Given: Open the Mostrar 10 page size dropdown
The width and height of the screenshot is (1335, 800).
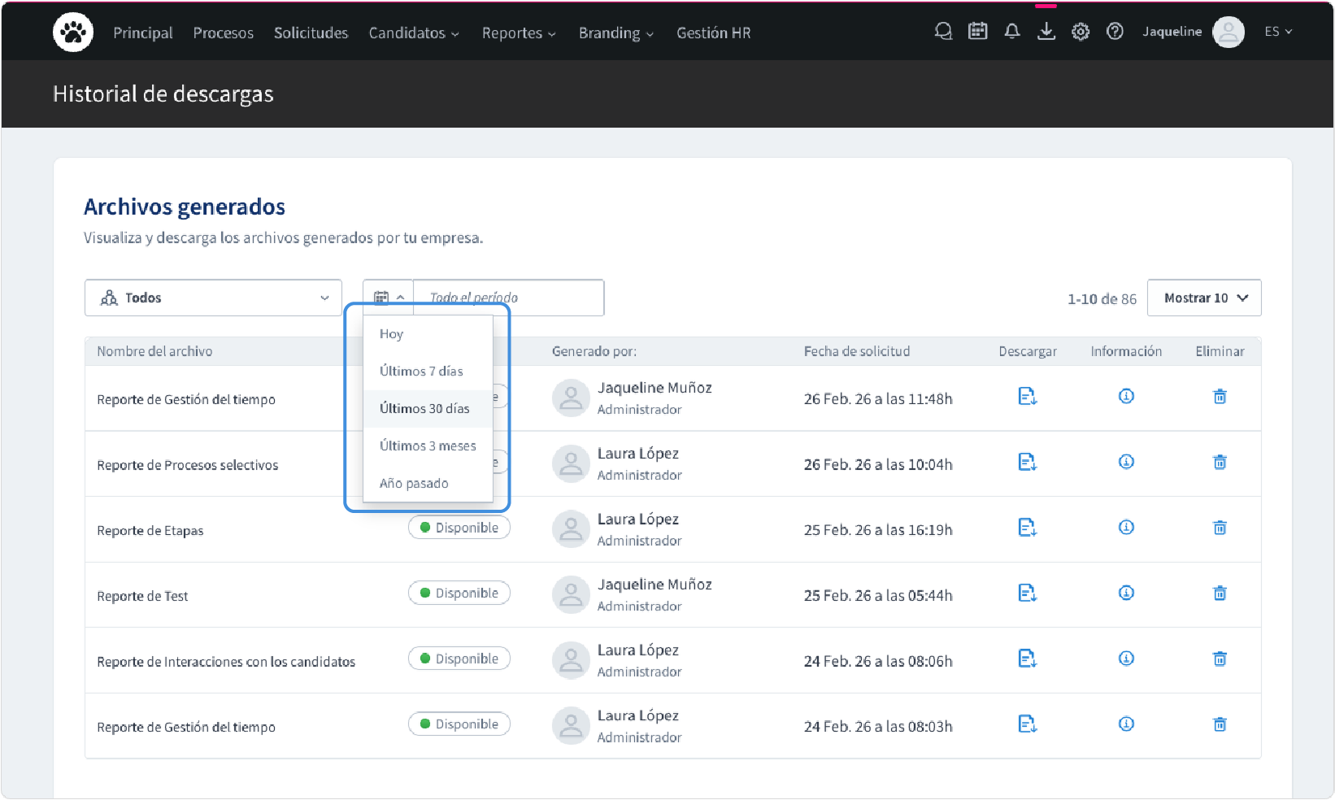Looking at the screenshot, I should (x=1204, y=298).
